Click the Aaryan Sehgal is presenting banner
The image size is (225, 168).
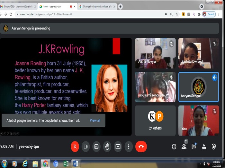(110, 28)
